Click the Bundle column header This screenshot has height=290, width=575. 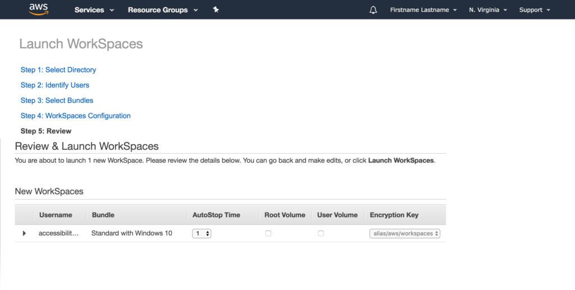(x=103, y=215)
